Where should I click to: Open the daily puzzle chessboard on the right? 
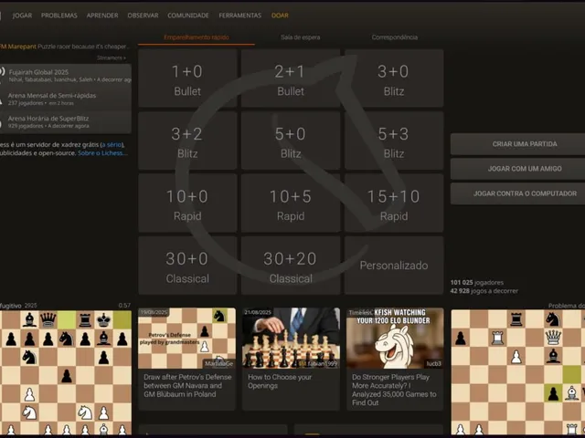[518, 372]
